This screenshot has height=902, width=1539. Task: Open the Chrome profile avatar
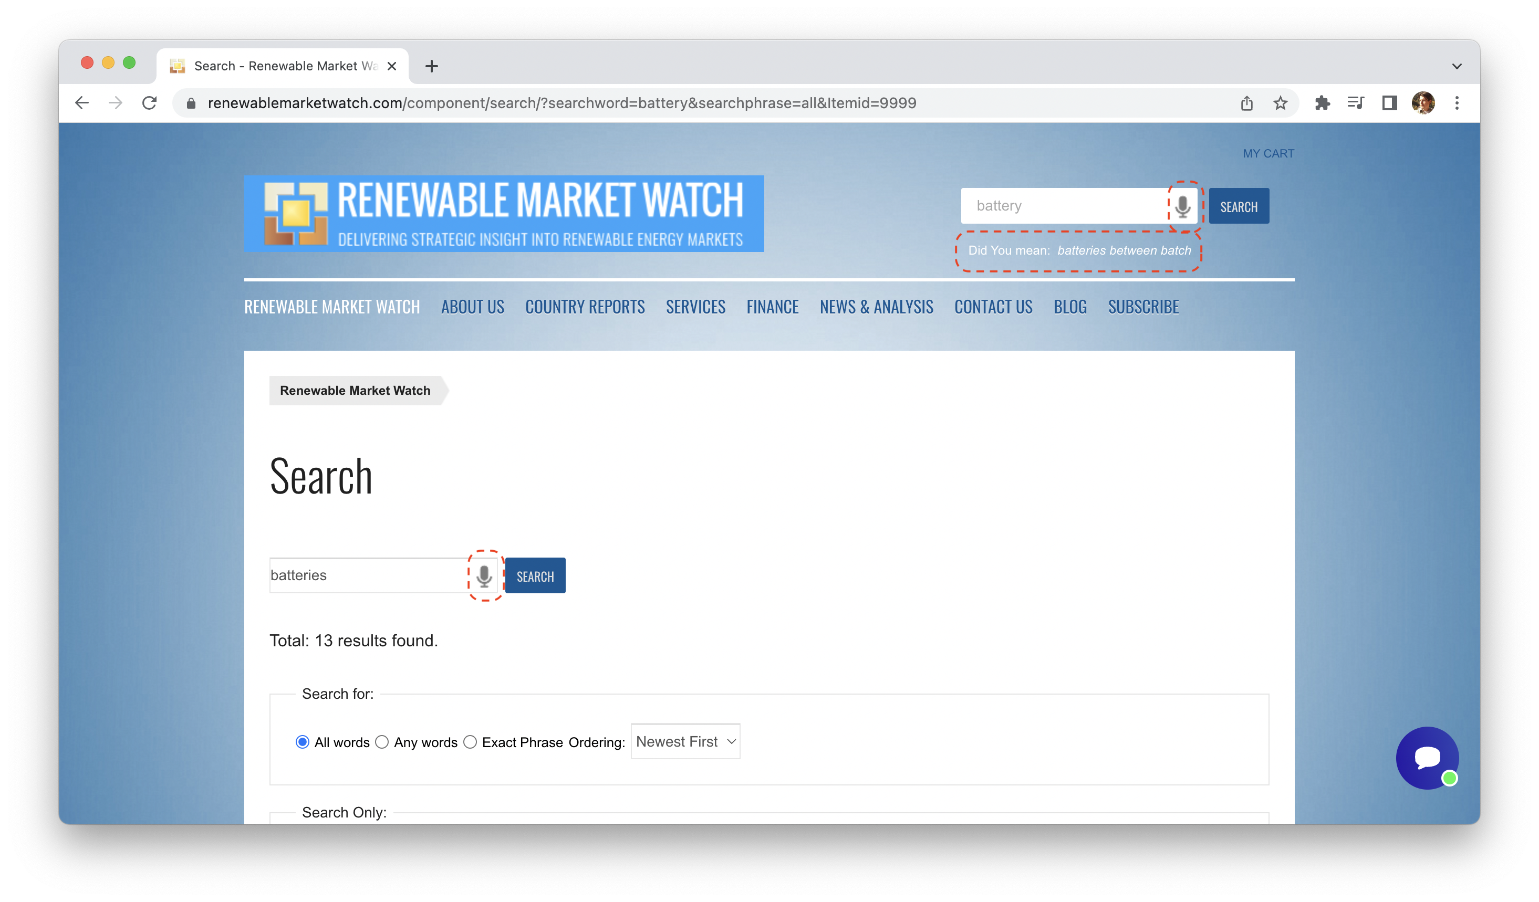[x=1423, y=103]
